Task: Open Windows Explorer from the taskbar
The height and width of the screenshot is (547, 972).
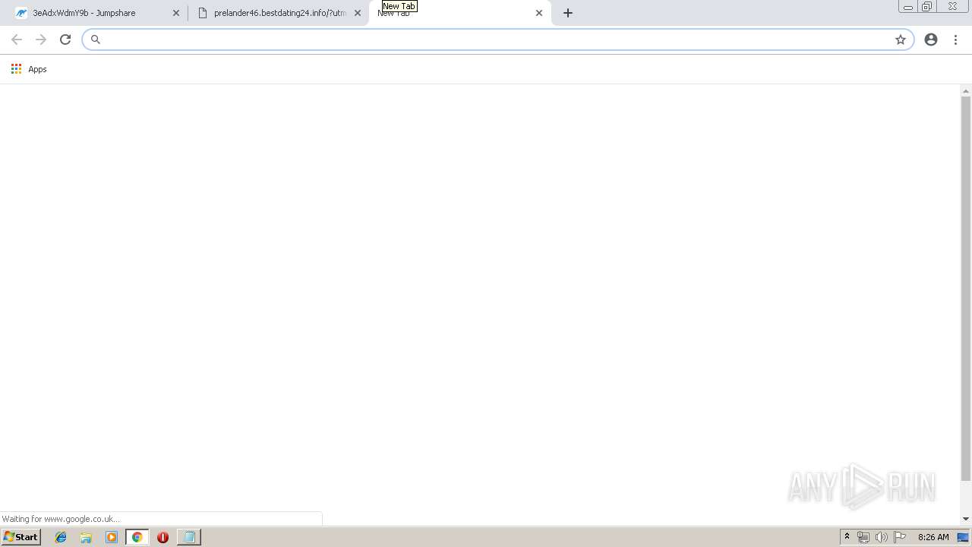Action: tap(87, 537)
